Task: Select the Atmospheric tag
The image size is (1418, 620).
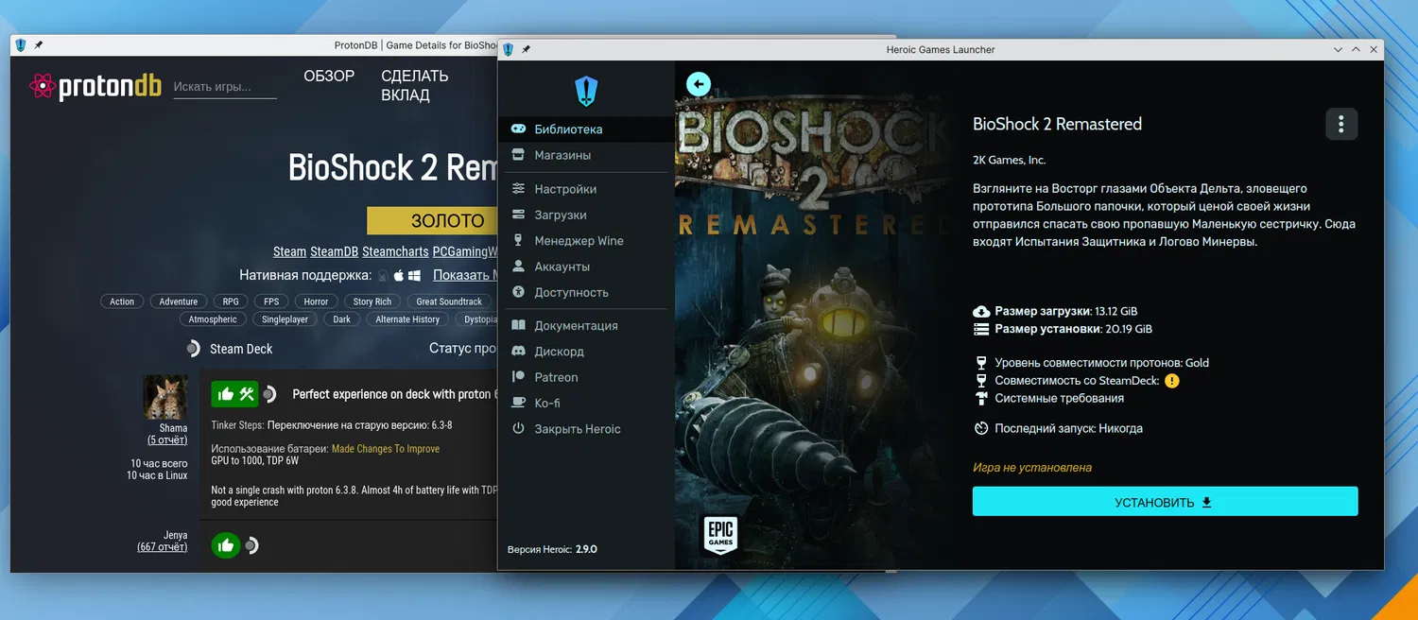Action: click(x=213, y=319)
